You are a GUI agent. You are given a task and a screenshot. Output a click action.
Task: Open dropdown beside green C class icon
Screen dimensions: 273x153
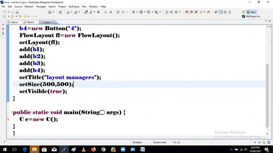pos(180,12)
